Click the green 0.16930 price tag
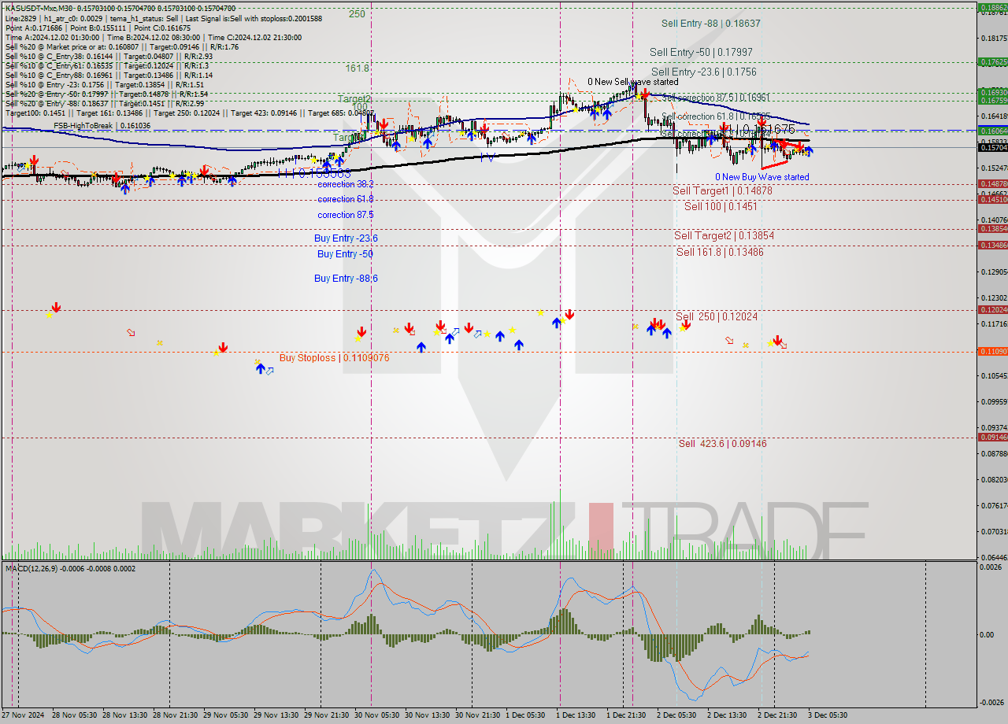The height and width of the screenshot is (724, 1008). tap(992, 92)
